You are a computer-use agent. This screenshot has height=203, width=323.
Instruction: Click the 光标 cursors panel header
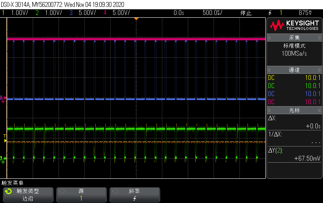(294, 110)
